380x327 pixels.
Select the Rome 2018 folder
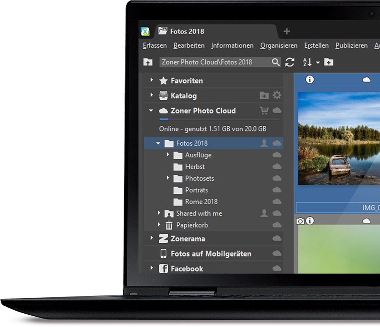tap(201, 202)
